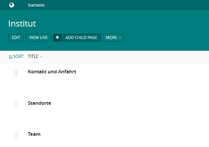Open the Kontakt und Anfahrt page

(x=52, y=72)
